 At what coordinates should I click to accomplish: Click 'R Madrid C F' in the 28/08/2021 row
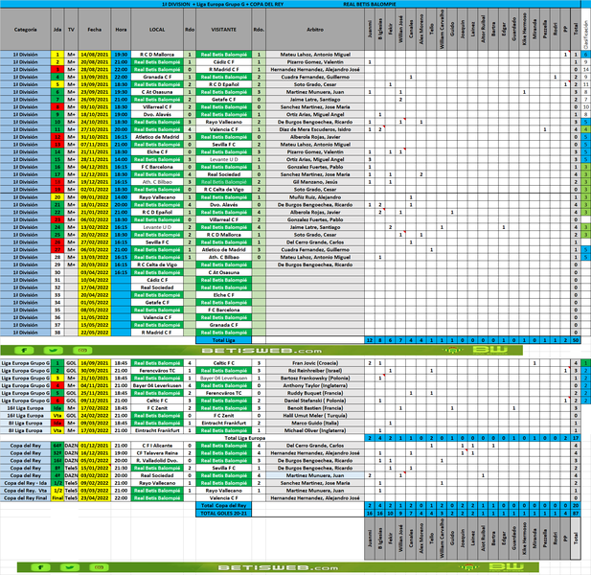coord(224,69)
